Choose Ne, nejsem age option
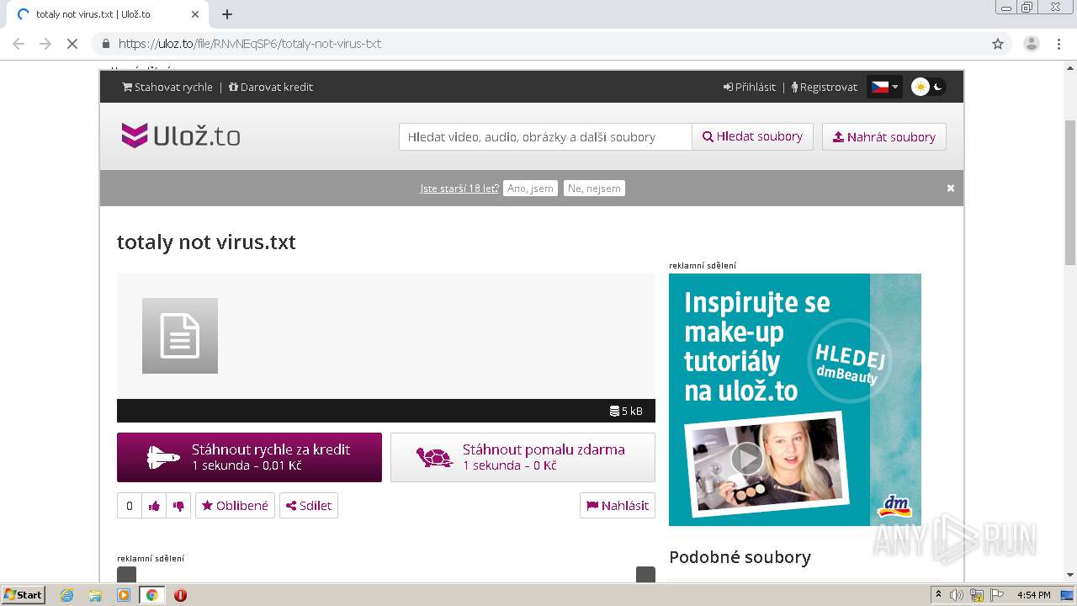 coord(594,189)
